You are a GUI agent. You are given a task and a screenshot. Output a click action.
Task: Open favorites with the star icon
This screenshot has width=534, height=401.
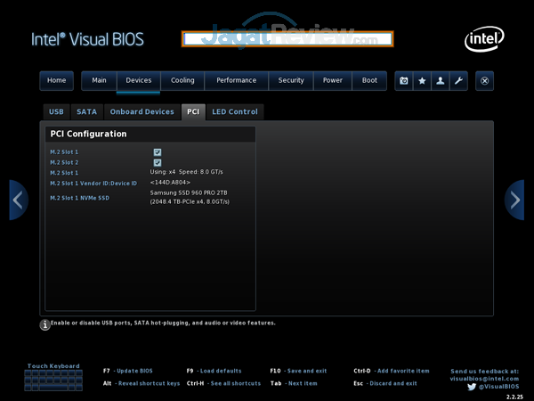(422, 80)
